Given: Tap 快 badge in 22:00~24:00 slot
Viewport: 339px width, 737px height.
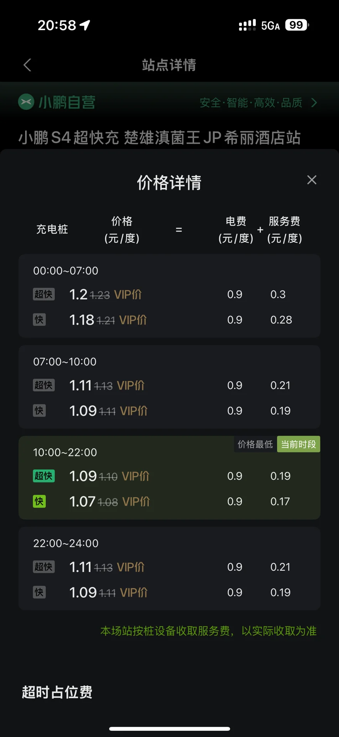Looking at the screenshot, I should click(x=39, y=592).
